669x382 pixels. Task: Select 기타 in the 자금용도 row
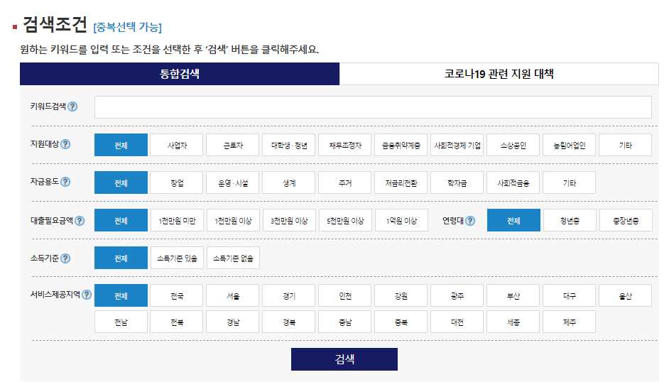pos(569,182)
